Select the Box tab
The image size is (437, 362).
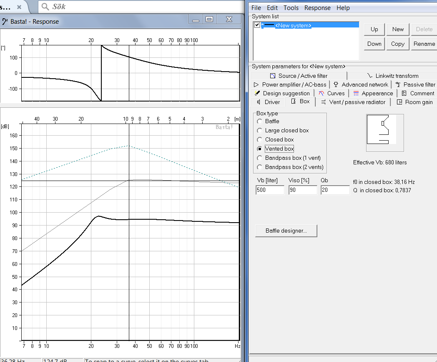point(300,102)
